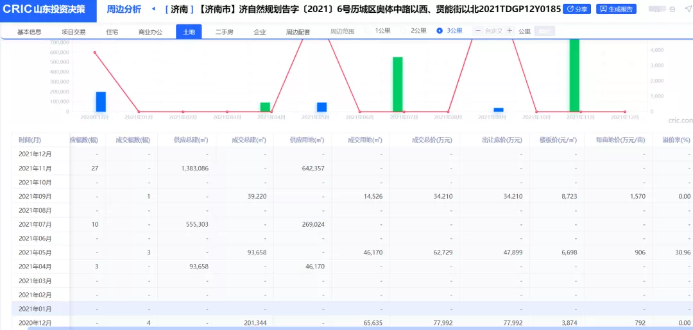The image size is (693, 330).
Task: Switch to the 基本信息 tab
Action: (30, 31)
